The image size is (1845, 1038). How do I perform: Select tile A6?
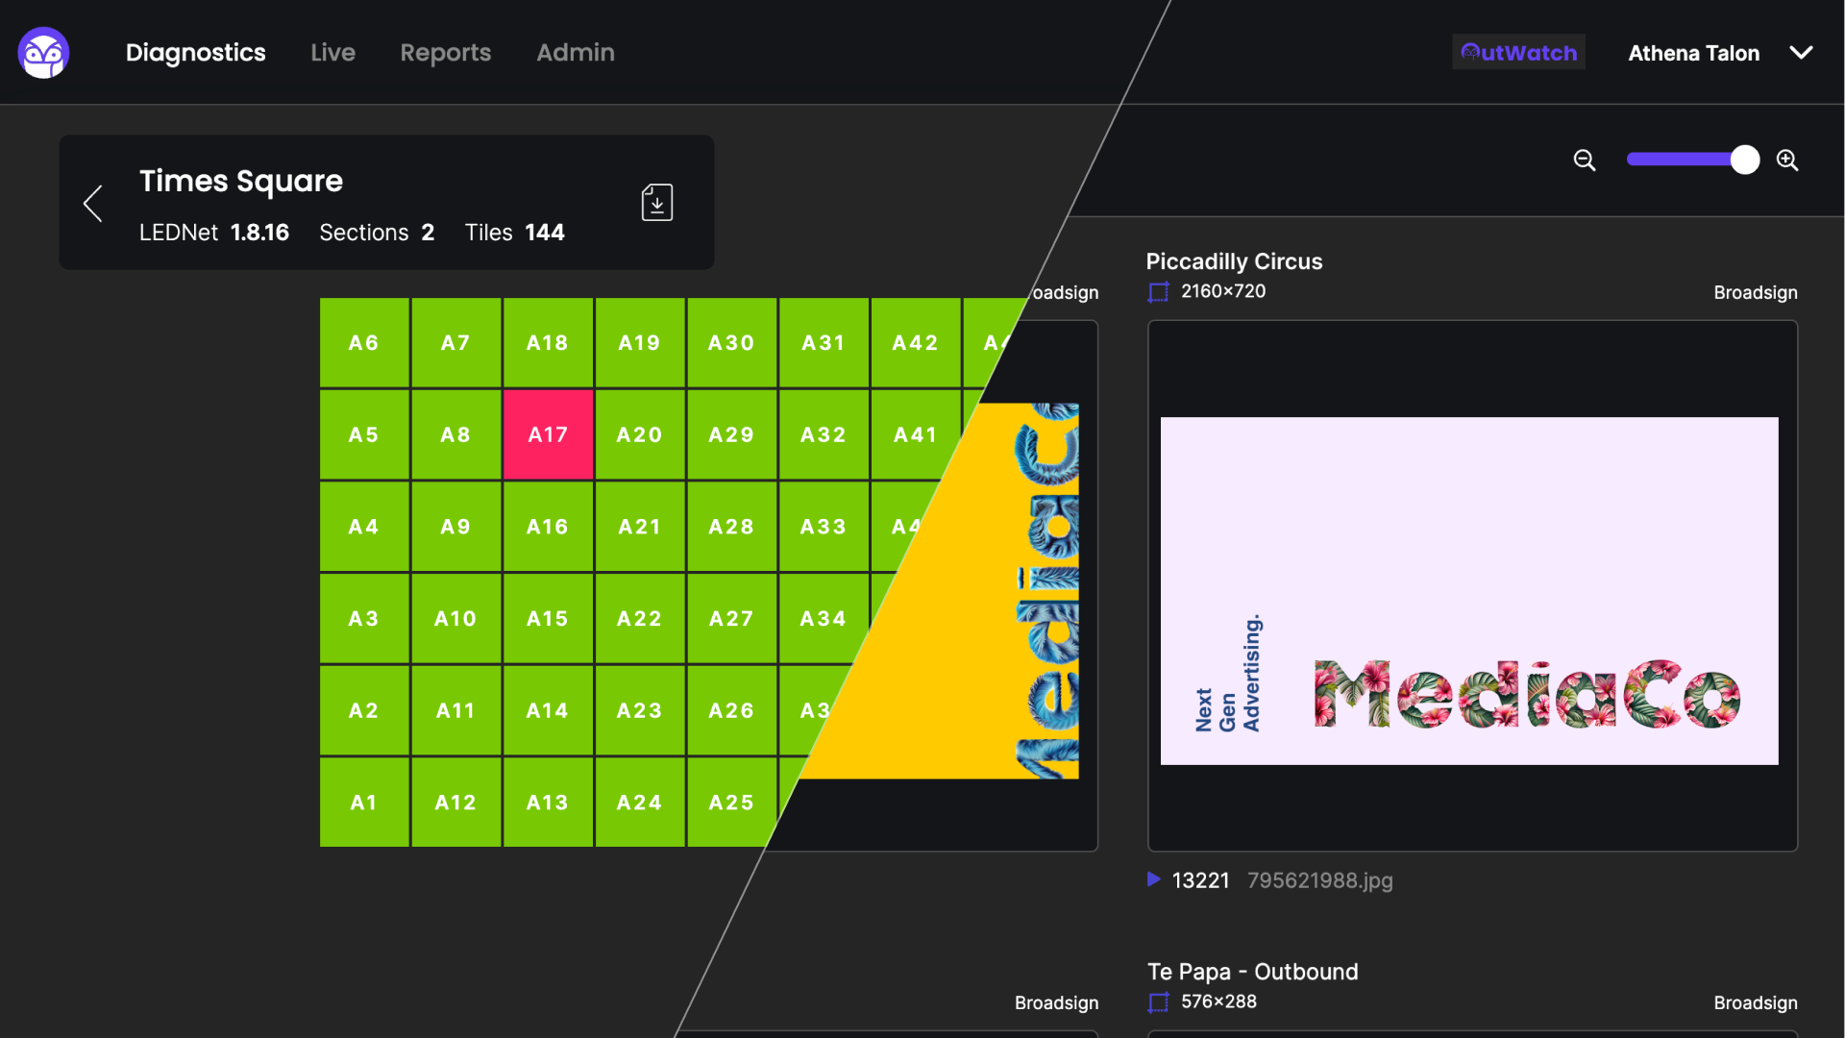click(364, 342)
